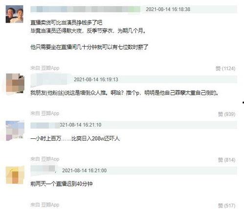Open the third commenter's avatar
Screen dimensions: 244x209
(15, 131)
